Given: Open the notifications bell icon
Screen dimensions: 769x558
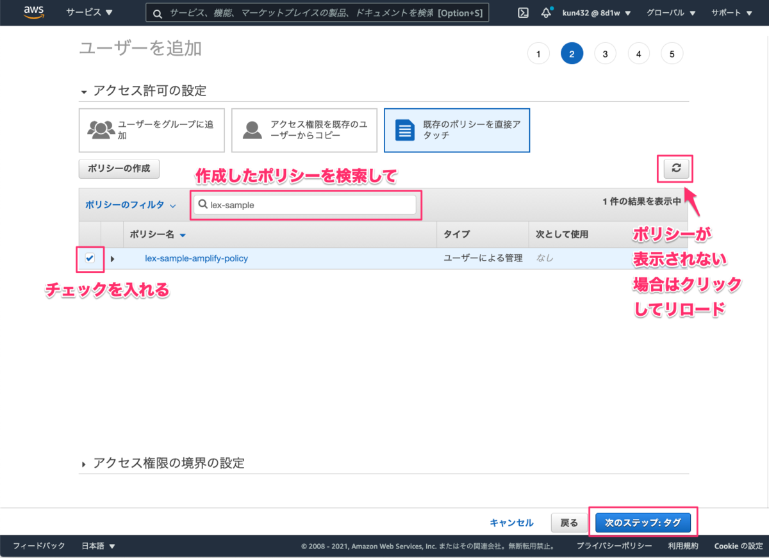Looking at the screenshot, I should [545, 12].
